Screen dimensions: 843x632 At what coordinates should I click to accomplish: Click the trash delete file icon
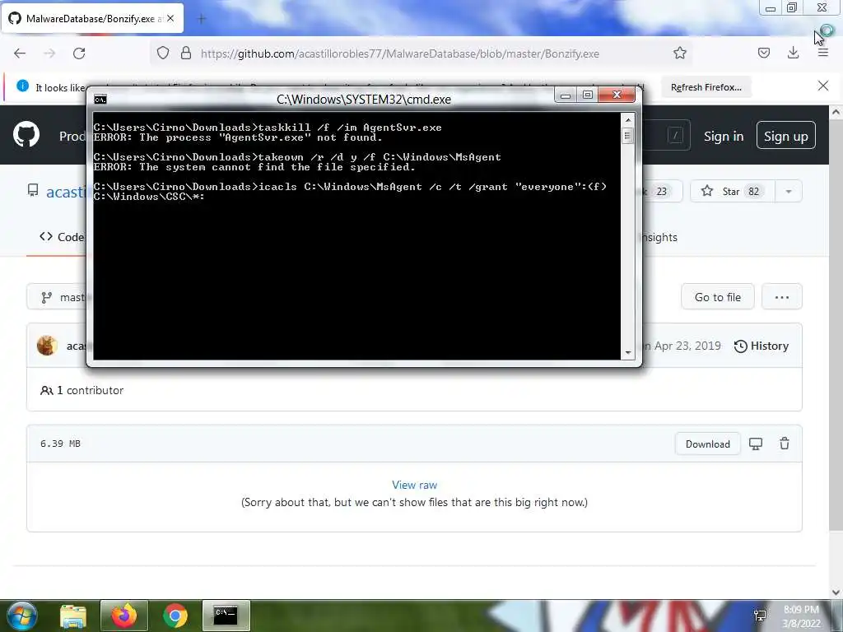point(785,444)
